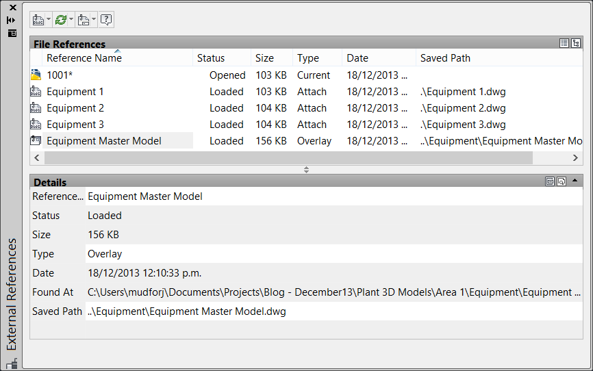
Task: Show Details mode in Details panel
Action: (x=550, y=181)
